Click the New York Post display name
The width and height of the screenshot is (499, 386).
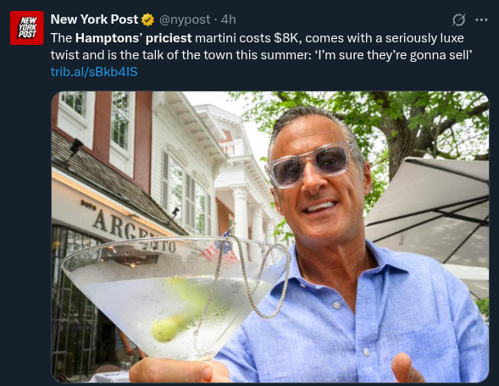pyautogui.click(x=94, y=19)
